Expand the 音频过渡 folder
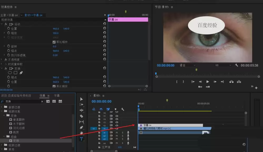The width and height of the screenshot is (263, 152). 2,107
